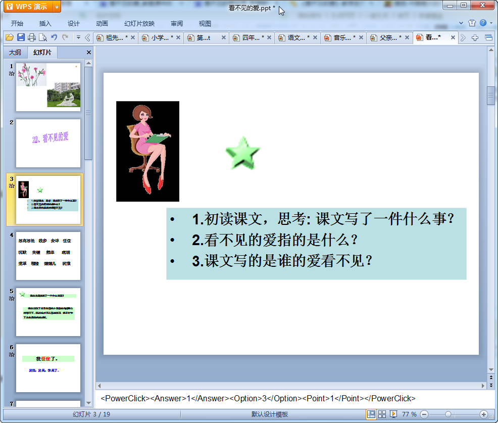Switch to the 大纲 outline pane tab
This screenshot has width=498, height=423.
point(15,53)
